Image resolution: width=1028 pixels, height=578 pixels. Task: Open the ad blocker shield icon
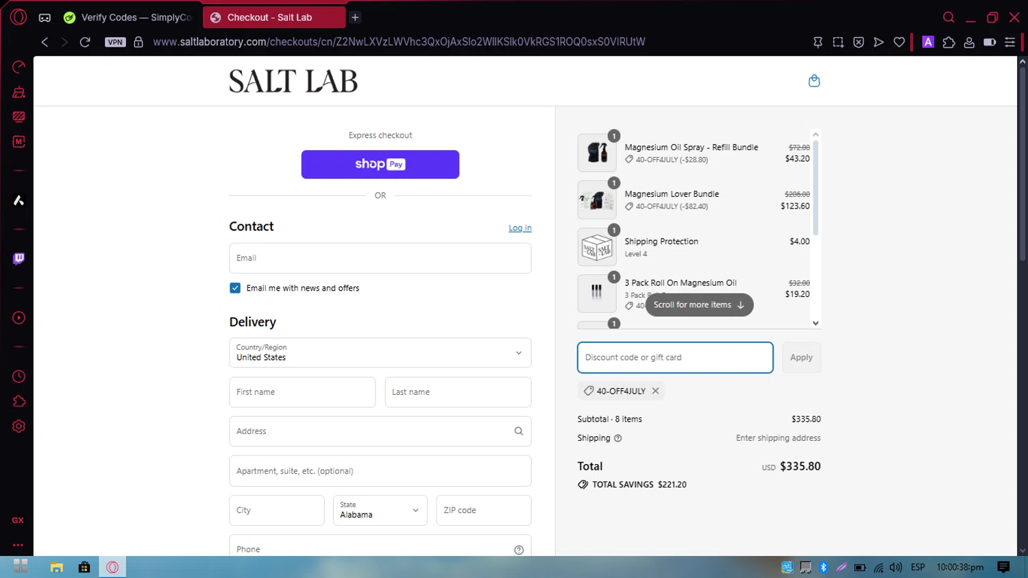859,42
